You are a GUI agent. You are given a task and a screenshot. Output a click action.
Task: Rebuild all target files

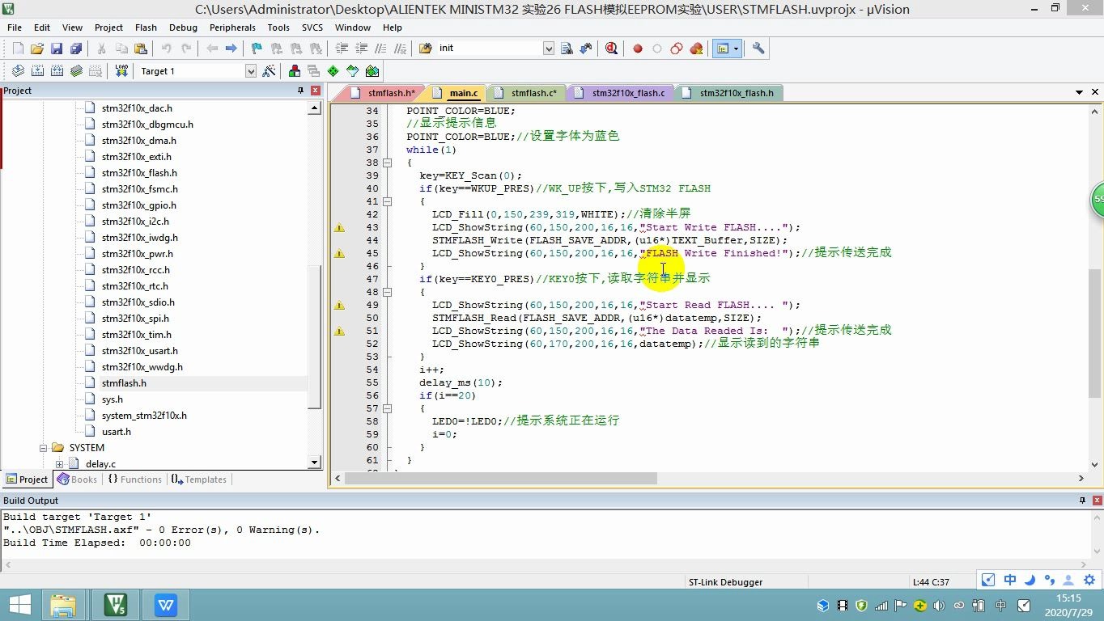pos(57,71)
